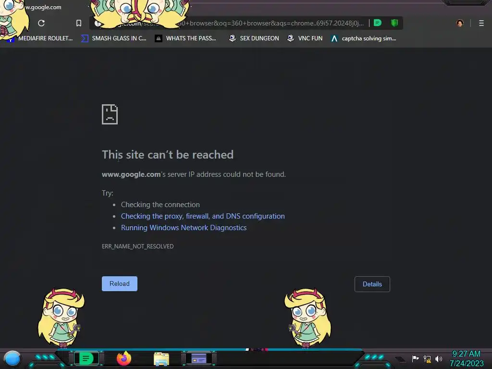Click the sad page error icon

[110, 114]
